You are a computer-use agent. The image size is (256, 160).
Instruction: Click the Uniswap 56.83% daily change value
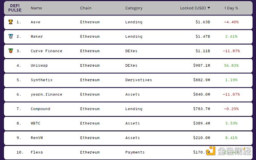click(231, 65)
